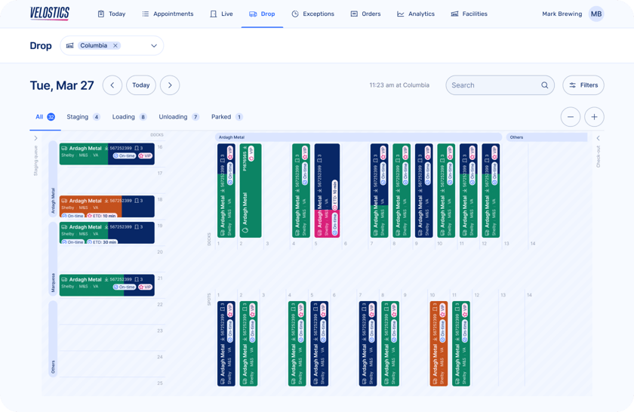Click the Others group header bar
Screen dimensions: 634x412
pyautogui.click(x=546, y=137)
